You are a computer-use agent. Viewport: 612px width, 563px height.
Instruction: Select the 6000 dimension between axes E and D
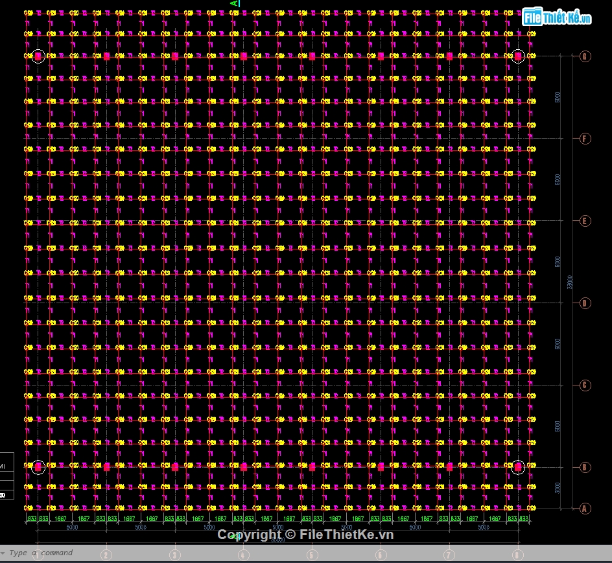[558, 262]
